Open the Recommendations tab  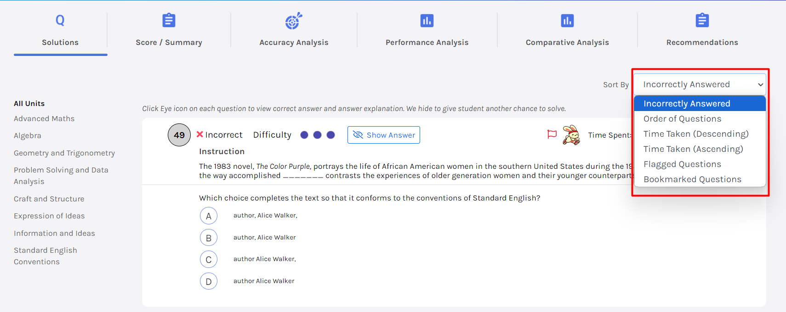[x=702, y=42]
